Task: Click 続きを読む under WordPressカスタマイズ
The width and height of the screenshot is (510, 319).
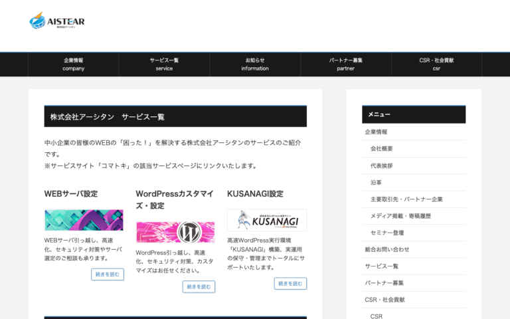Action: point(199,287)
